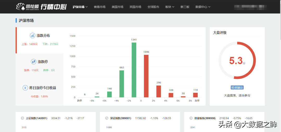Viewport: 281px width, 132px height.
Task: Select the 昨日涨停今日收益 yen icon
Action: tap(25, 88)
